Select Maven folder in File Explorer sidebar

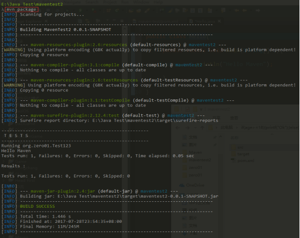[x=195, y=152]
